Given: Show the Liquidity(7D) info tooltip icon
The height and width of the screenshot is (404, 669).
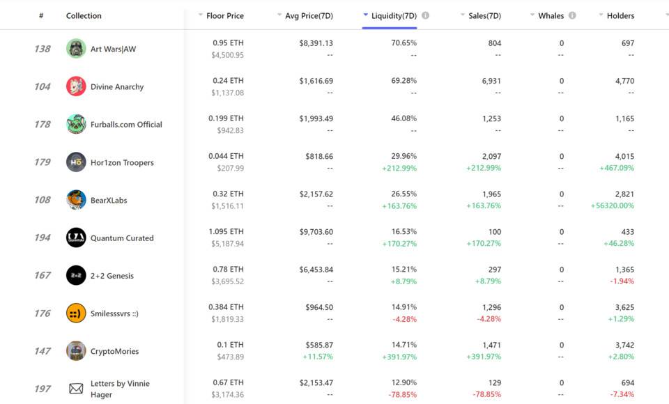Looking at the screenshot, I should coord(425,15).
